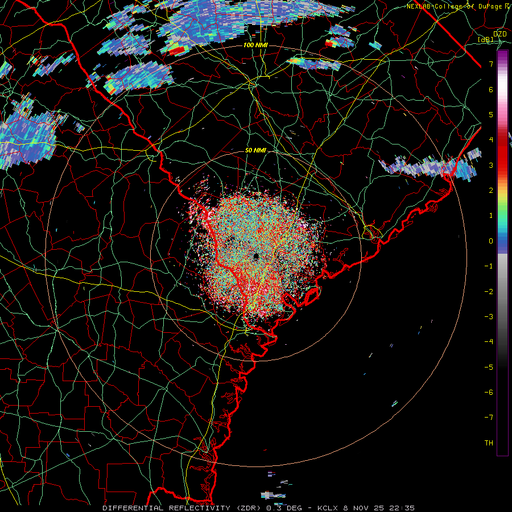The height and width of the screenshot is (512, 512).
Task: Click the 4 value on the scale
Action: pos(491,140)
